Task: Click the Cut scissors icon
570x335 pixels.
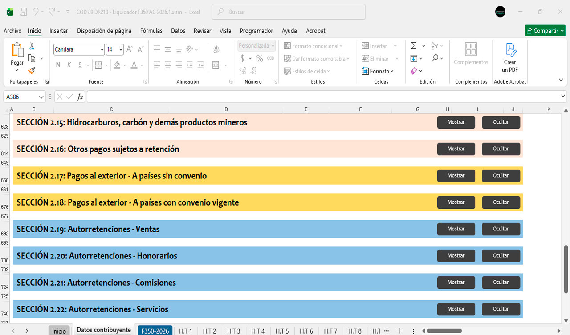Action: click(32, 46)
